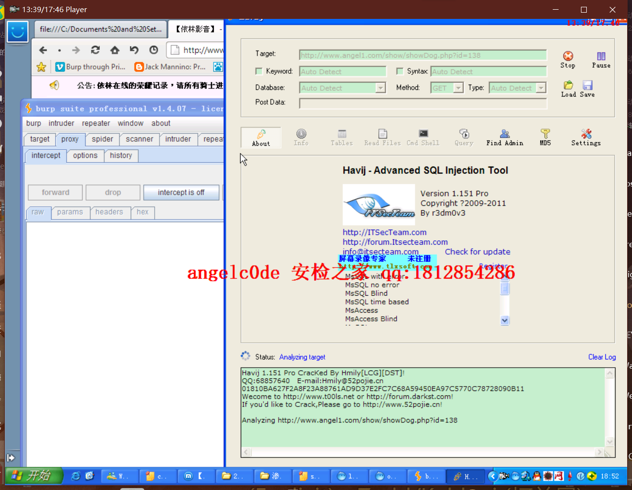This screenshot has height=490, width=632.
Task: Click the Keyword Auto Detect field
Action: coord(343,71)
